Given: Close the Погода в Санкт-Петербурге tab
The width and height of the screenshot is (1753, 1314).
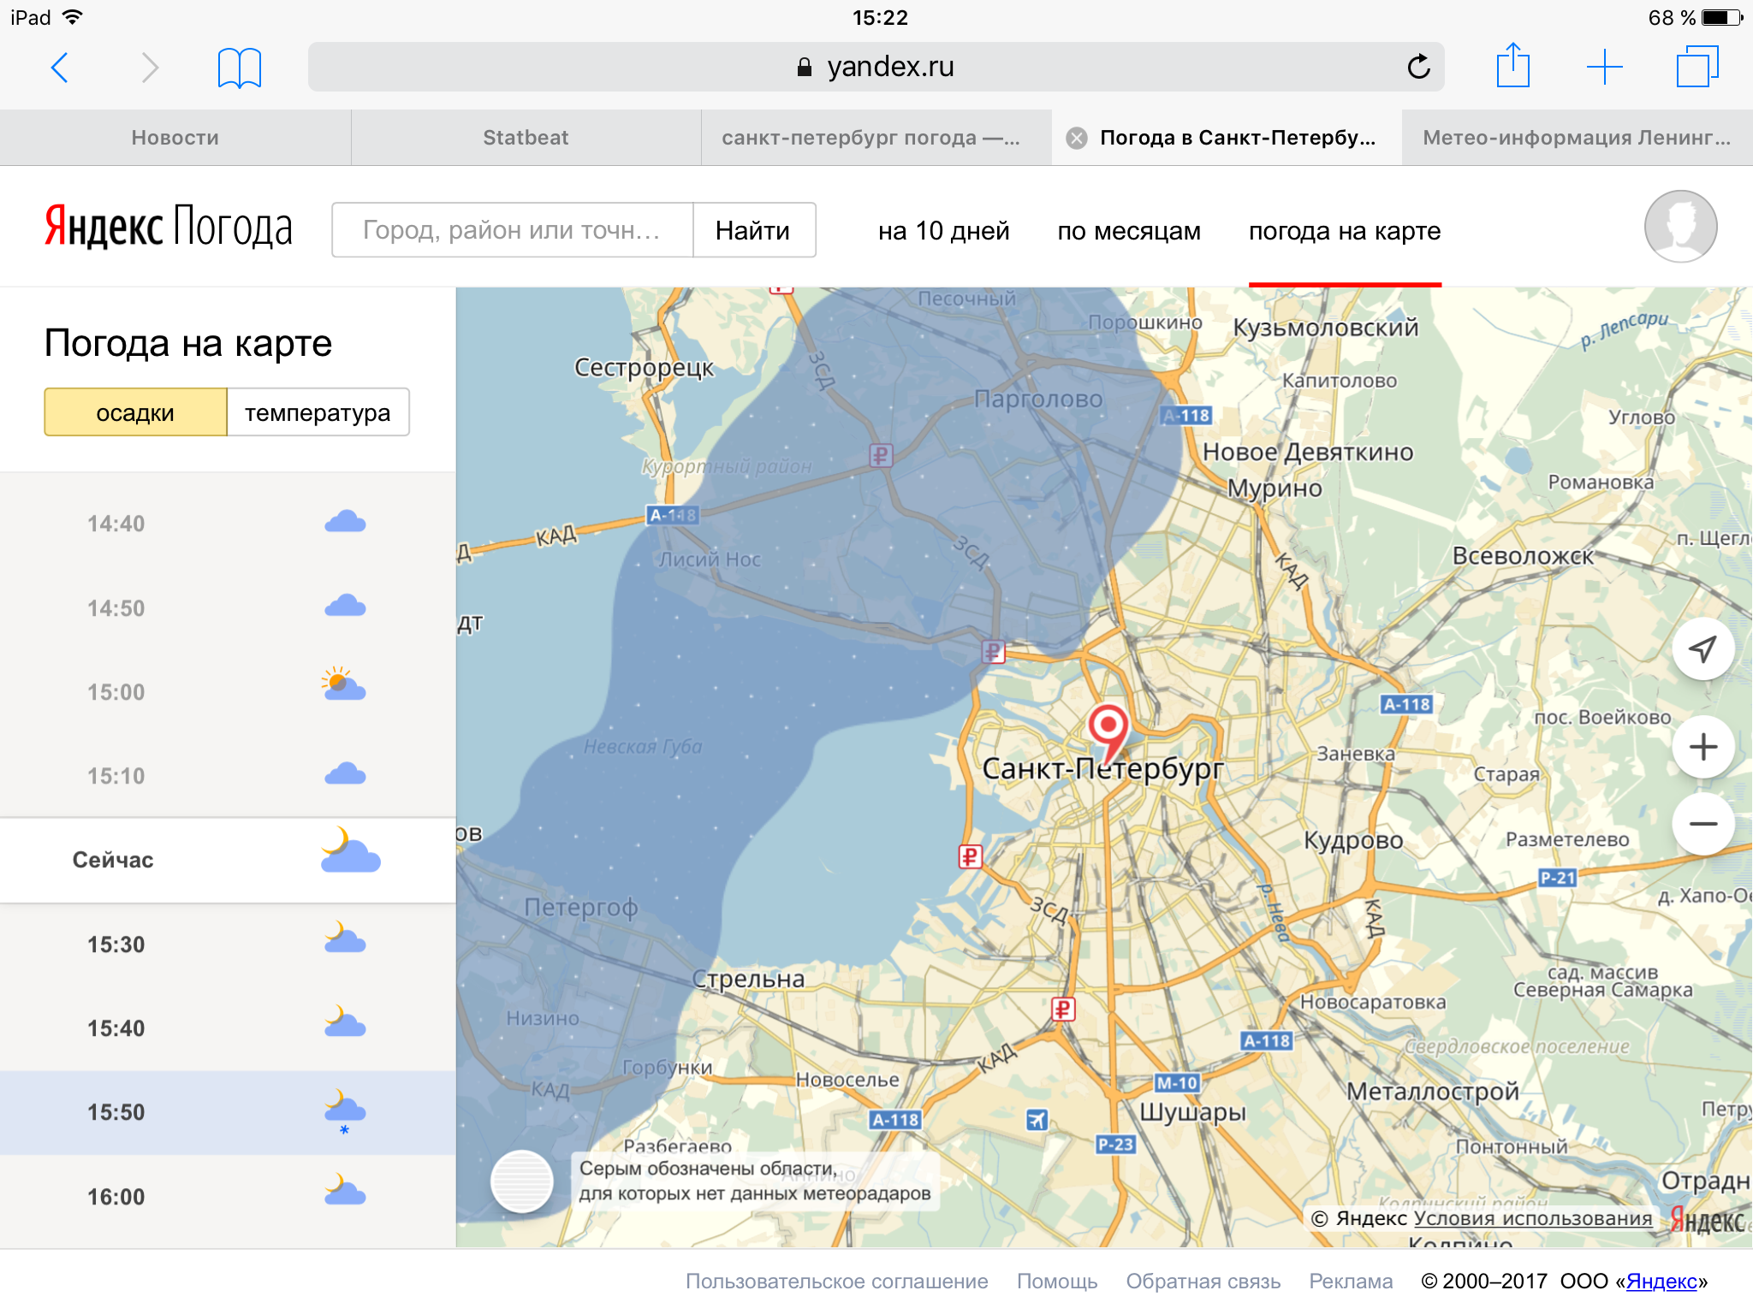Looking at the screenshot, I should pyautogui.click(x=1077, y=138).
